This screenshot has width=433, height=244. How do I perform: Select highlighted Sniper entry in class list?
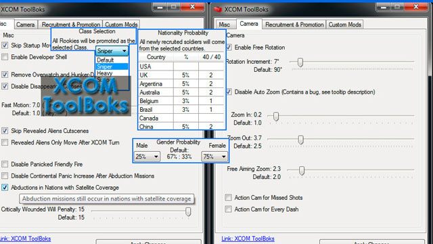112,66
